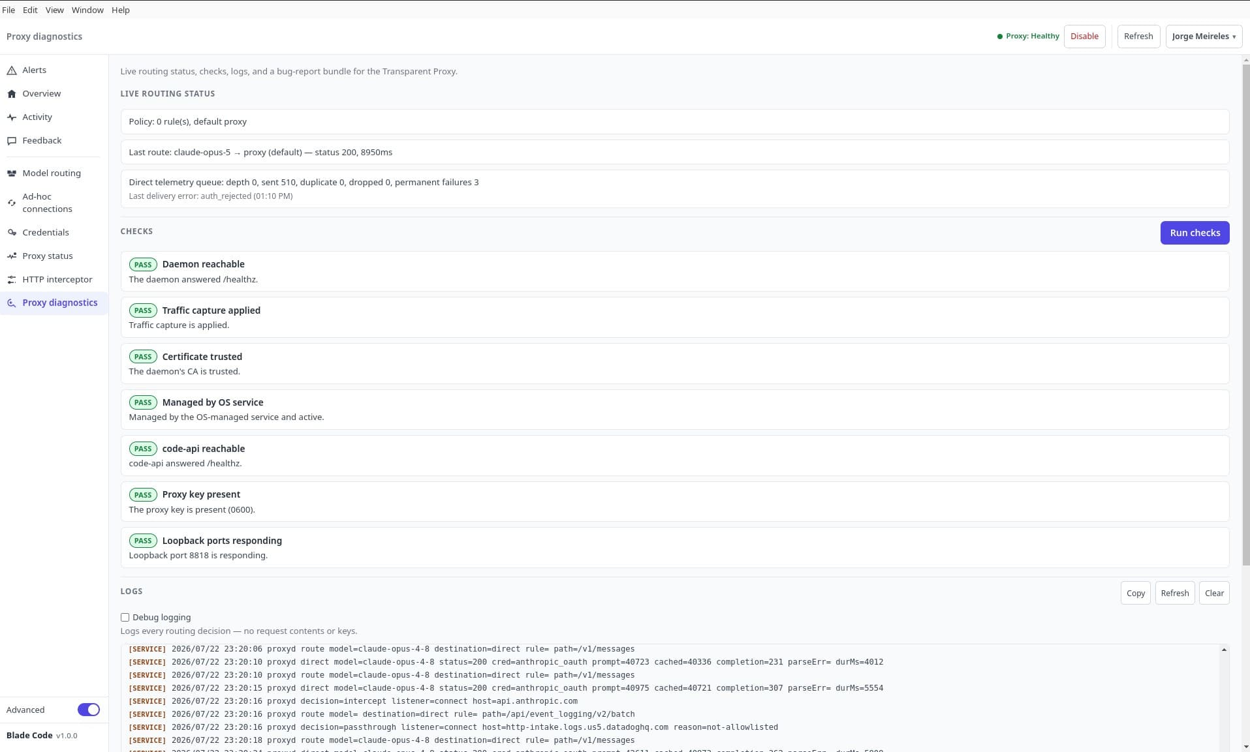Click 'Traffic capture is applied.' text
The width and height of the screenshot is (1250, 752).
pyautogui.click(x=179, y=325)
